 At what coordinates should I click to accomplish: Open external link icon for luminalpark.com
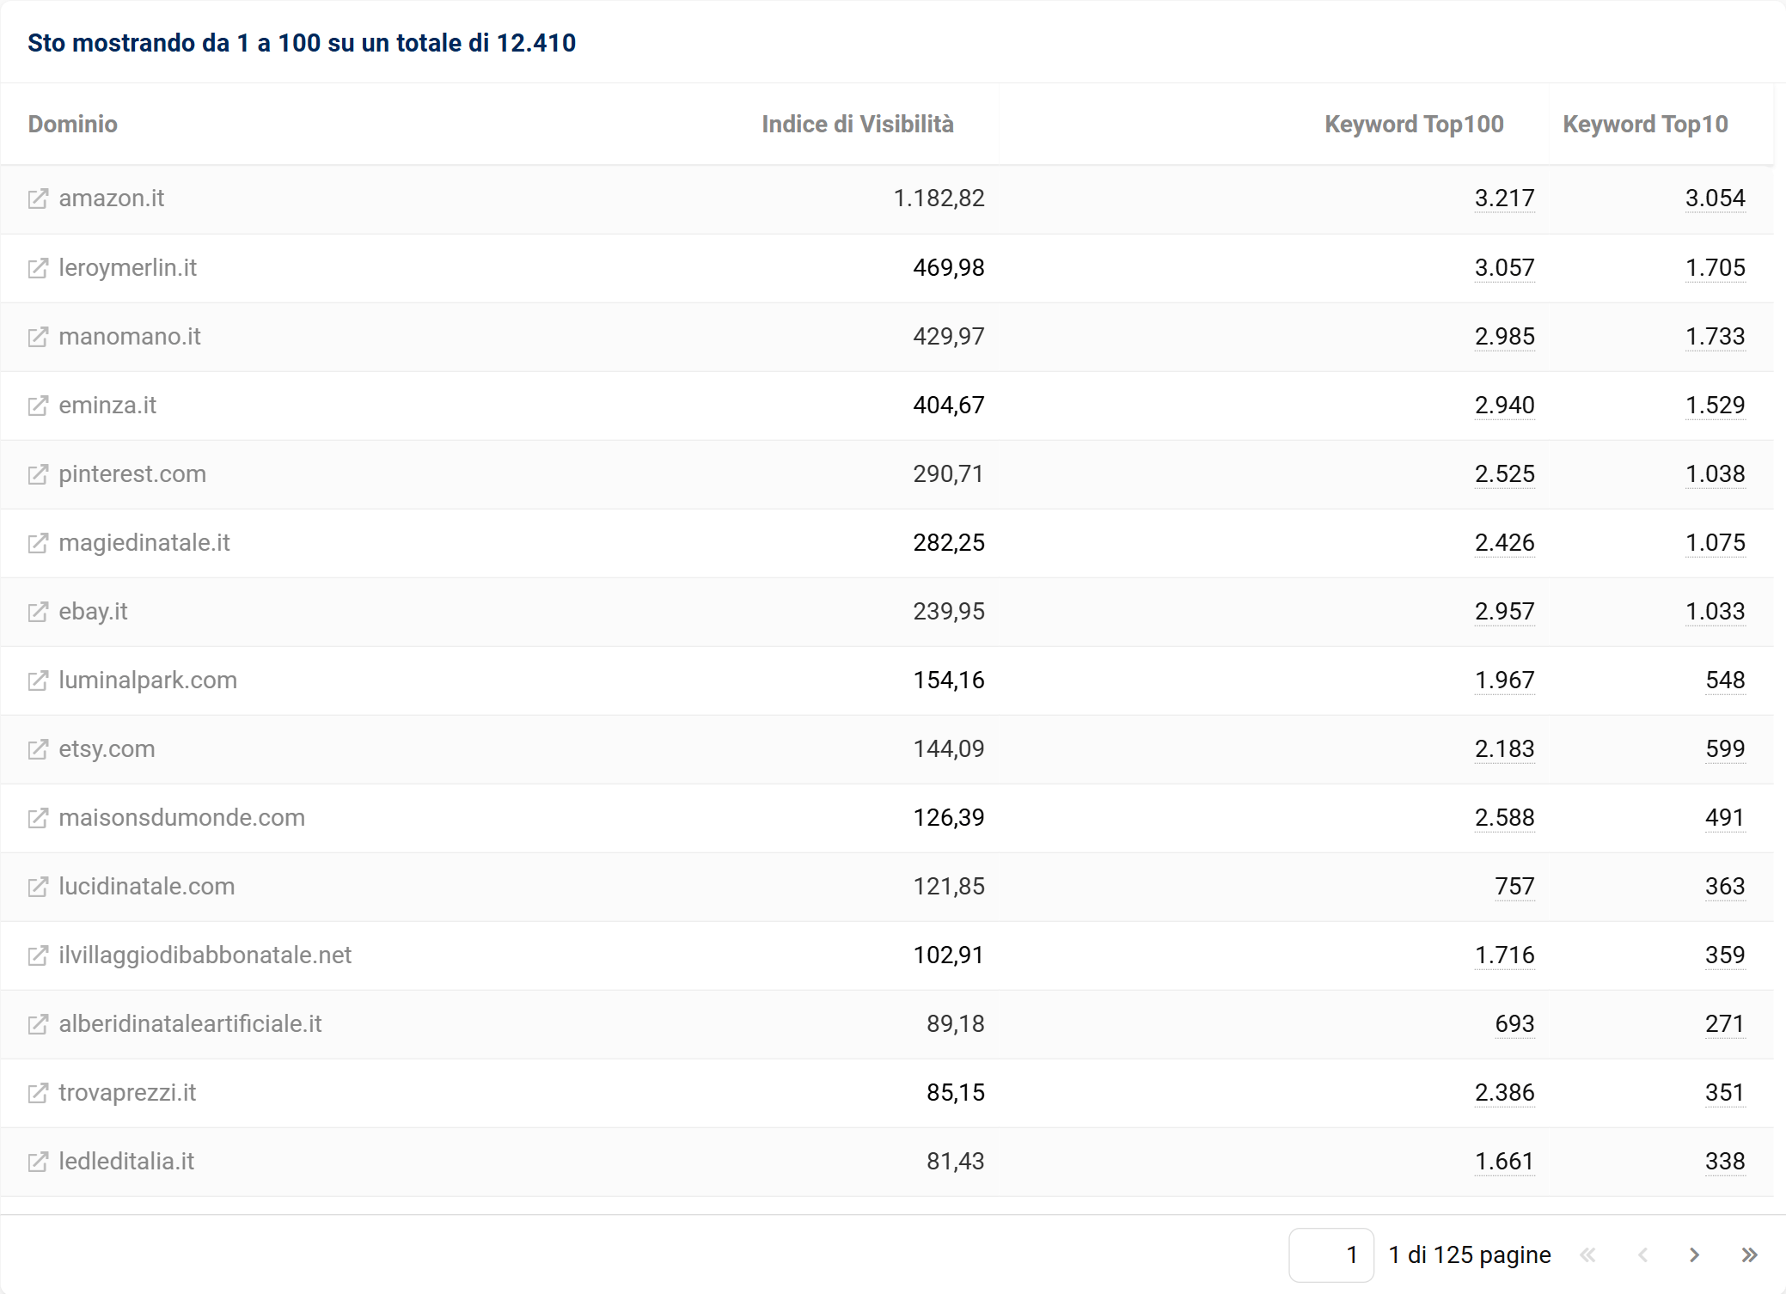coord(38,681)
